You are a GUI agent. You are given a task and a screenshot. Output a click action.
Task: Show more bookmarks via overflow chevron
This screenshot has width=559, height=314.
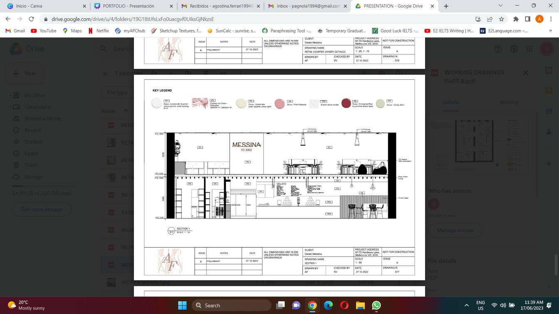[551, 31]
